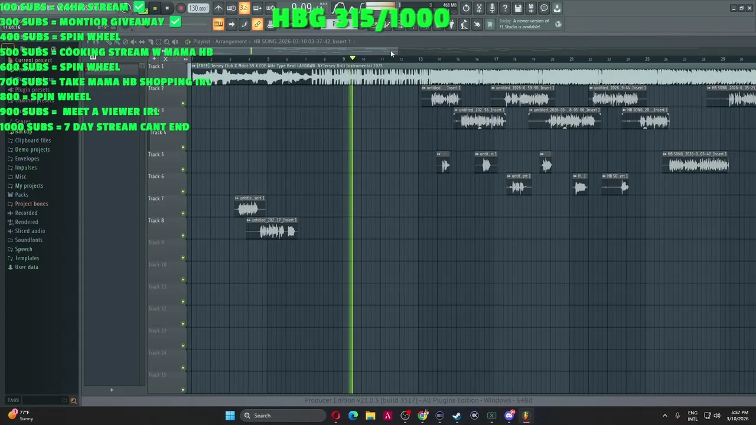Viewport: 756px width, 425px height.
Task: Click the TAGS label in browser footer
Action: (13, 400)
